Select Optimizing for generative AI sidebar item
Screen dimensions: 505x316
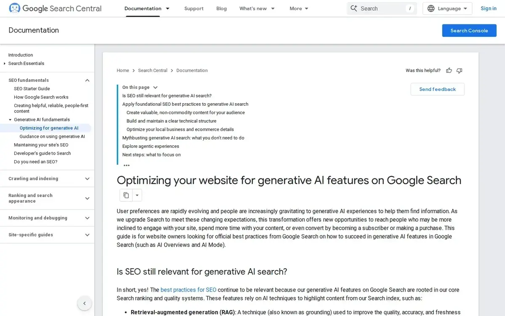[x=49, y=128]
